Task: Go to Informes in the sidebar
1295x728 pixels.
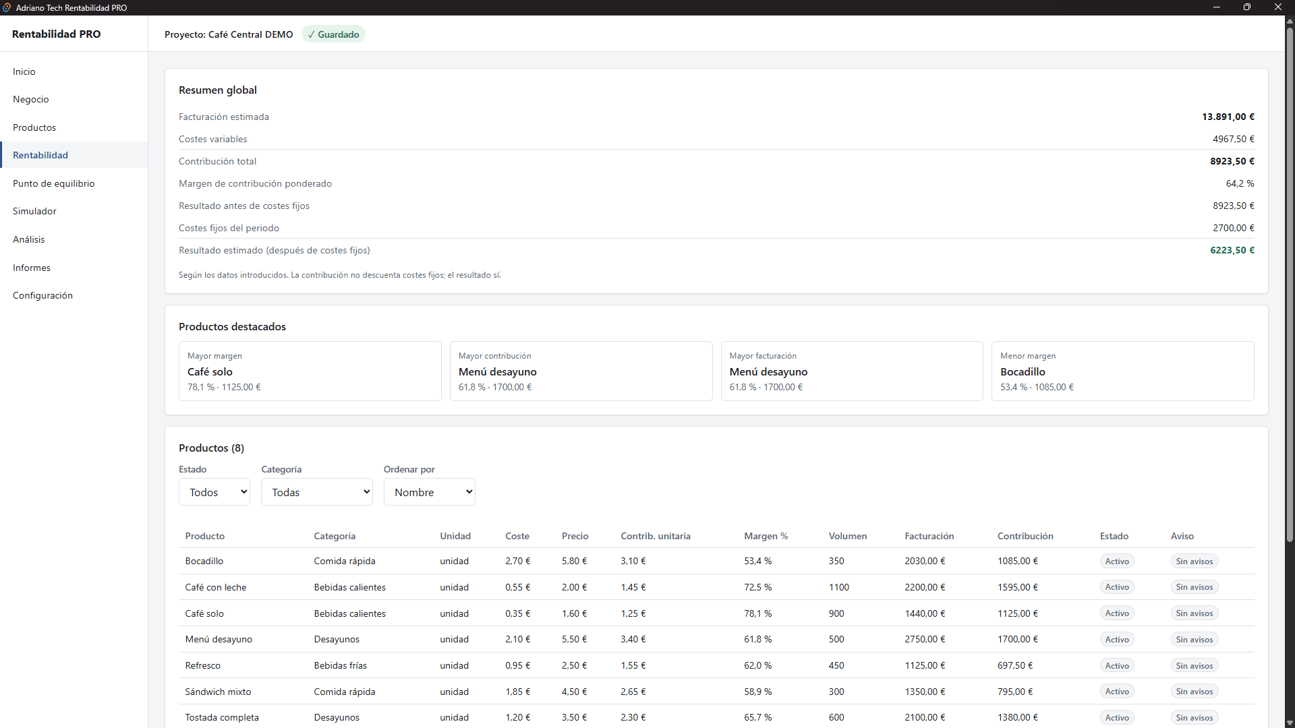Action: pos(74,268)
